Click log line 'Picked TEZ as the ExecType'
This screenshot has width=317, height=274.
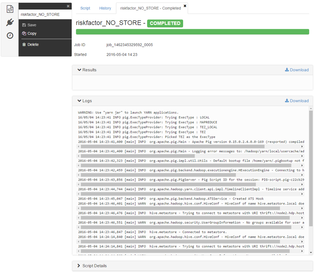pyautogui.click(x=147, y=137)
